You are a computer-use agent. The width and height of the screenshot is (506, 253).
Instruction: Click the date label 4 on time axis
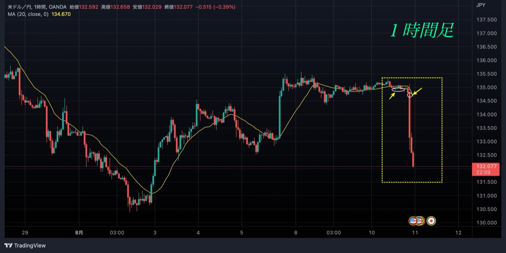[x=198, y=232]
